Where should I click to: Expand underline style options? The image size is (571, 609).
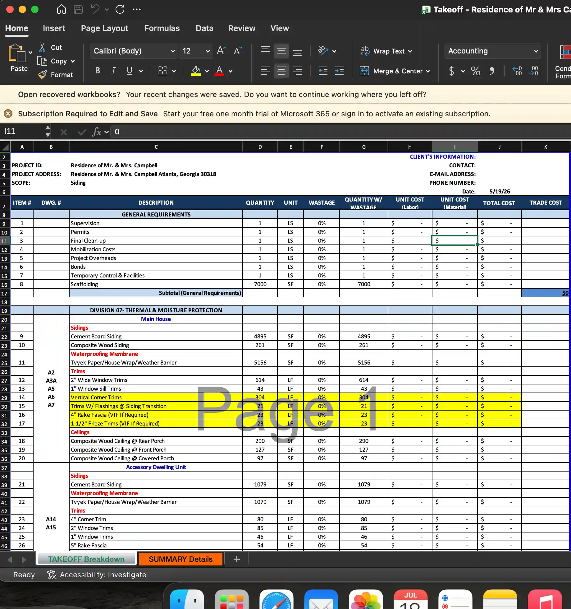pos(141,71)
